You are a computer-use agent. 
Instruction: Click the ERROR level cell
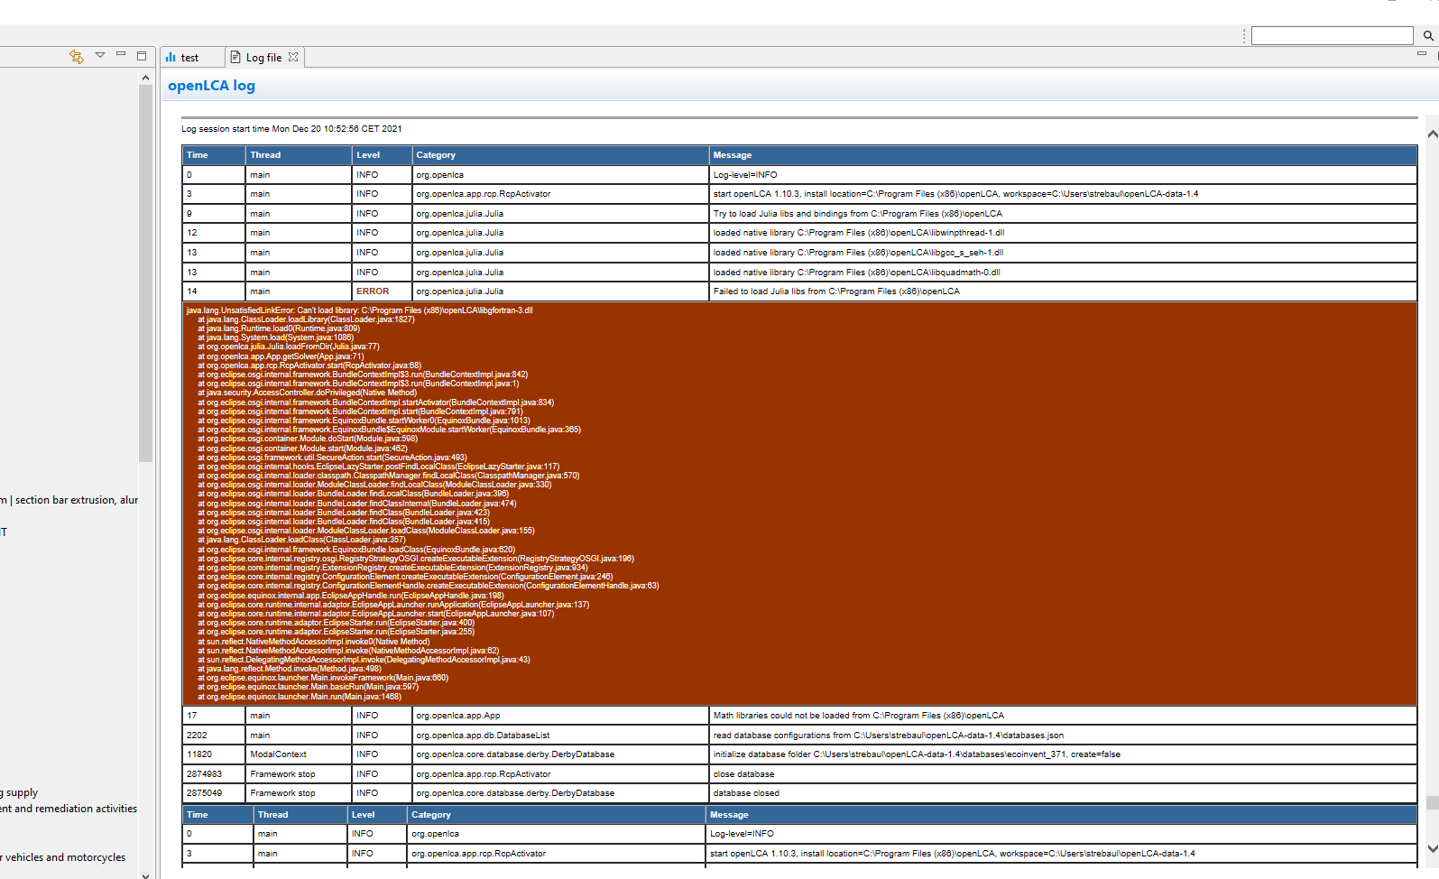pos(373,291)
